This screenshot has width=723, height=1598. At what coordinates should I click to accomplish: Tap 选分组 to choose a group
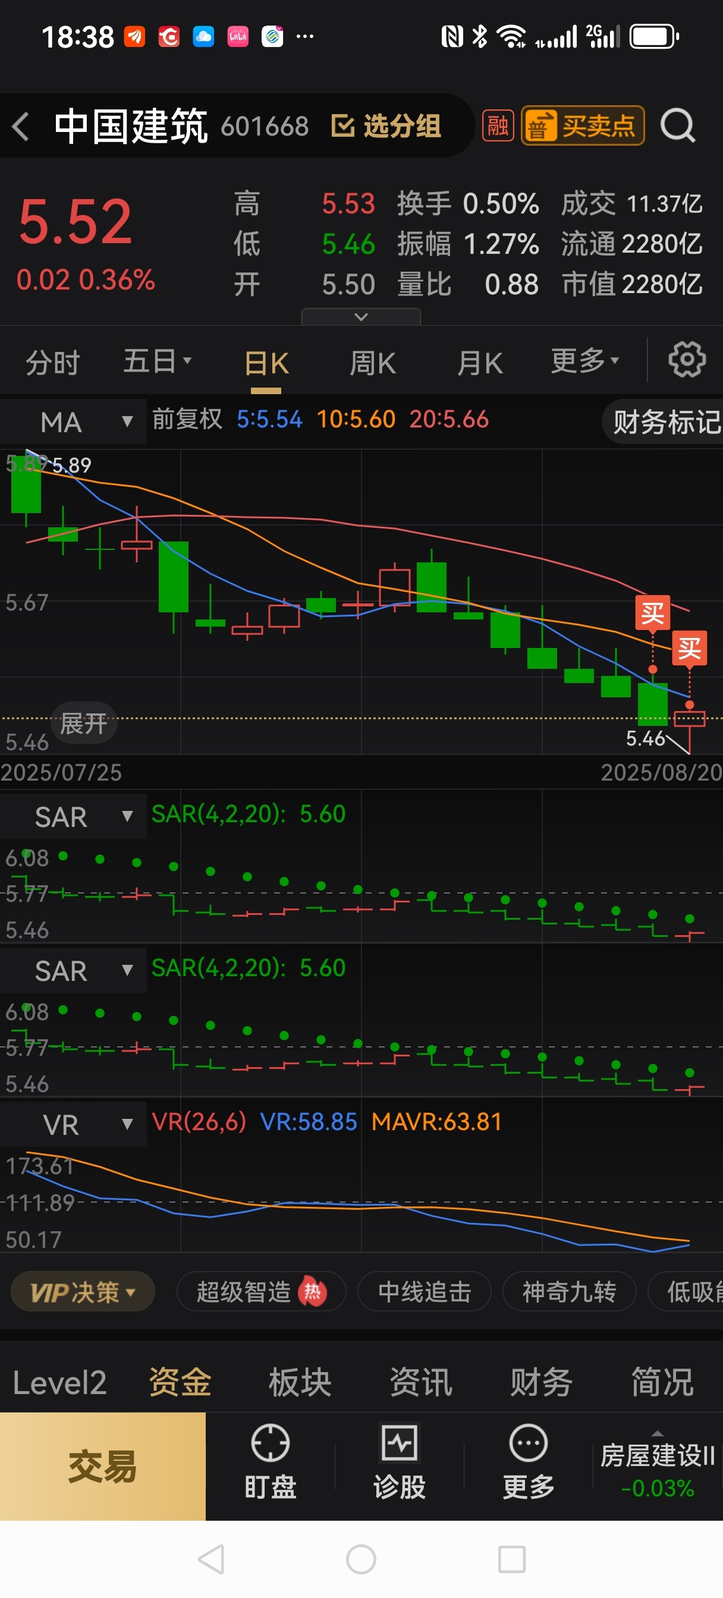(386, 127)
